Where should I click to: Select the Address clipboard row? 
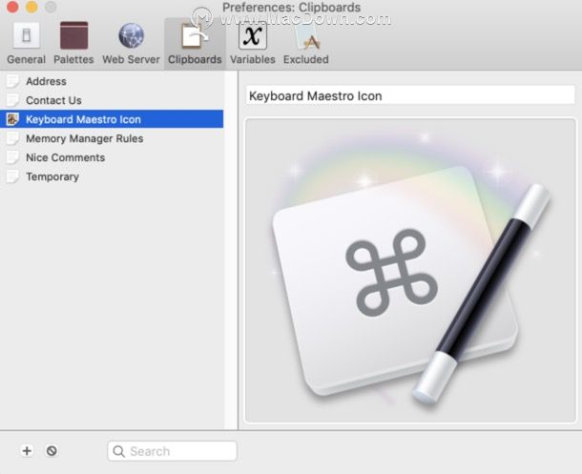(112, 81)
